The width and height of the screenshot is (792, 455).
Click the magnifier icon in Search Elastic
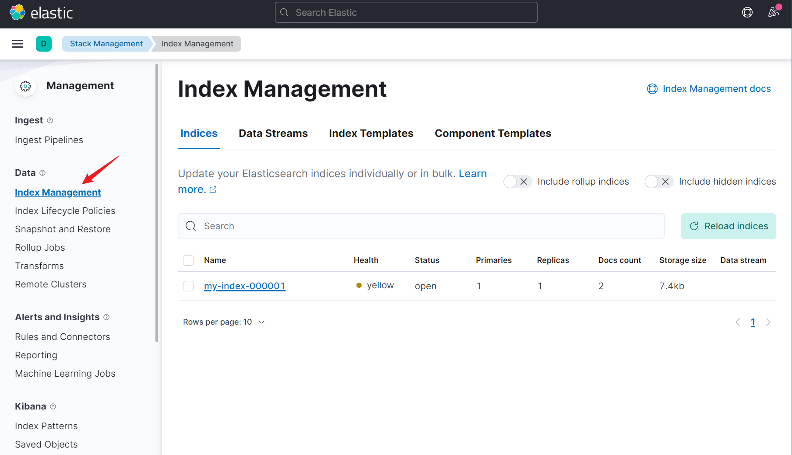point(285,13)
